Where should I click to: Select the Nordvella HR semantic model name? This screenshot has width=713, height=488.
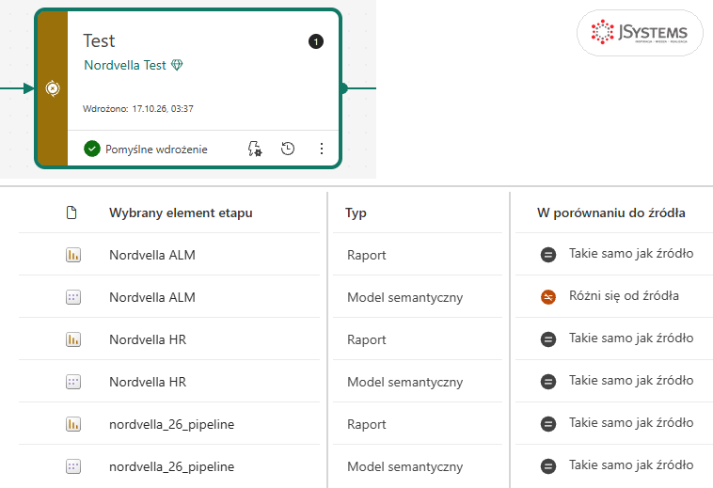click(x=148, y=382)
